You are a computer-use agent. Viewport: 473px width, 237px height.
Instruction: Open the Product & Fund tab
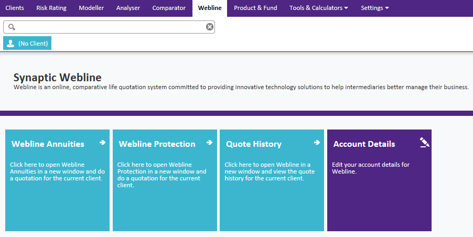tap(255, 8)
